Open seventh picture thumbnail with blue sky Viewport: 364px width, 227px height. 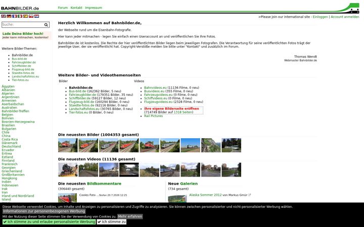[191, 145]
